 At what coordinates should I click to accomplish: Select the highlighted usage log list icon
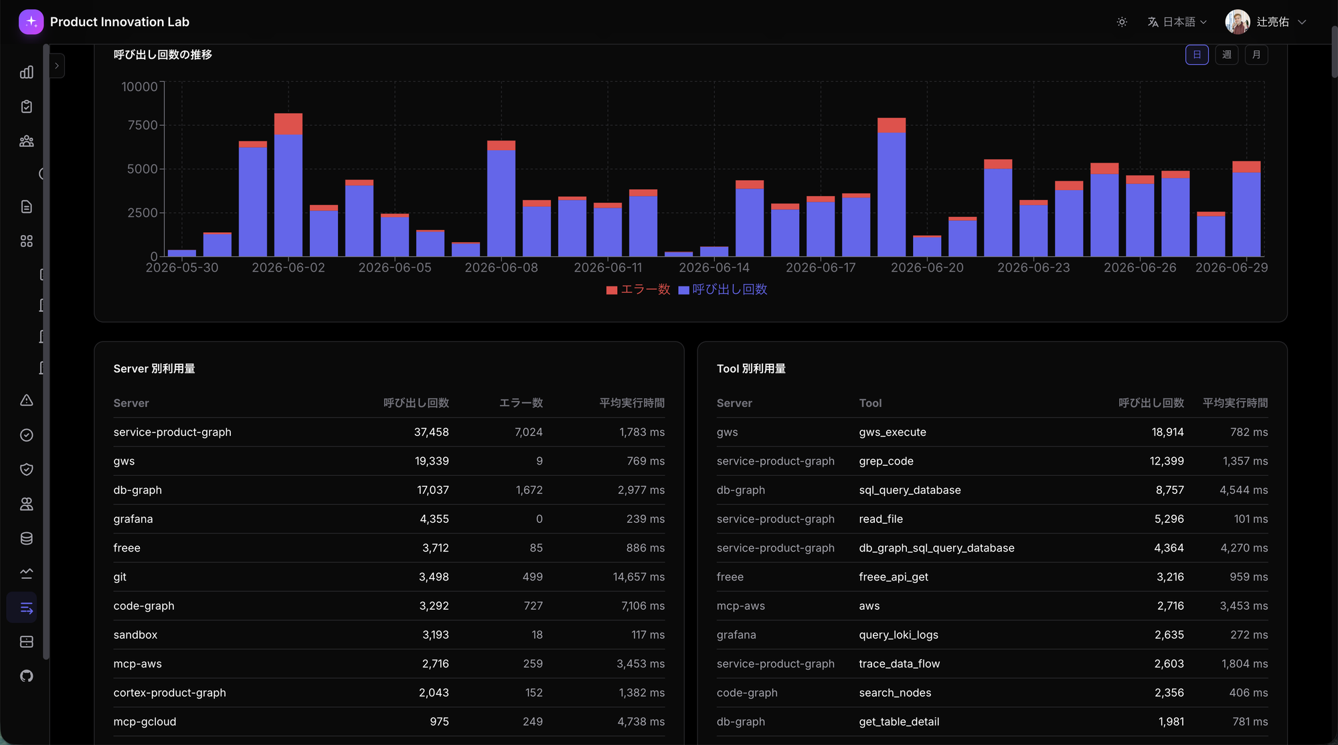[x=23, y=608]
